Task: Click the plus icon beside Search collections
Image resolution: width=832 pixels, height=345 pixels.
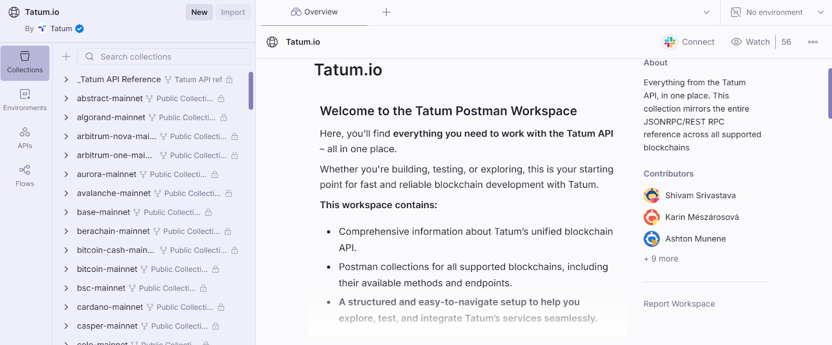Action: coord(66,57)
